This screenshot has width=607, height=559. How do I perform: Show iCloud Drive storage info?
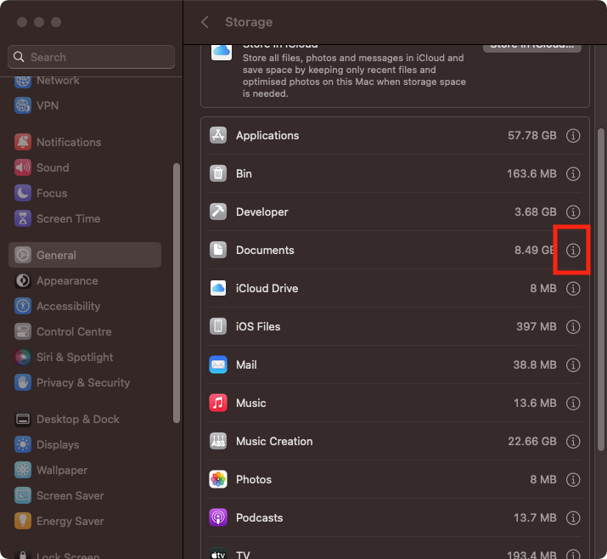[x=573, y=289]
